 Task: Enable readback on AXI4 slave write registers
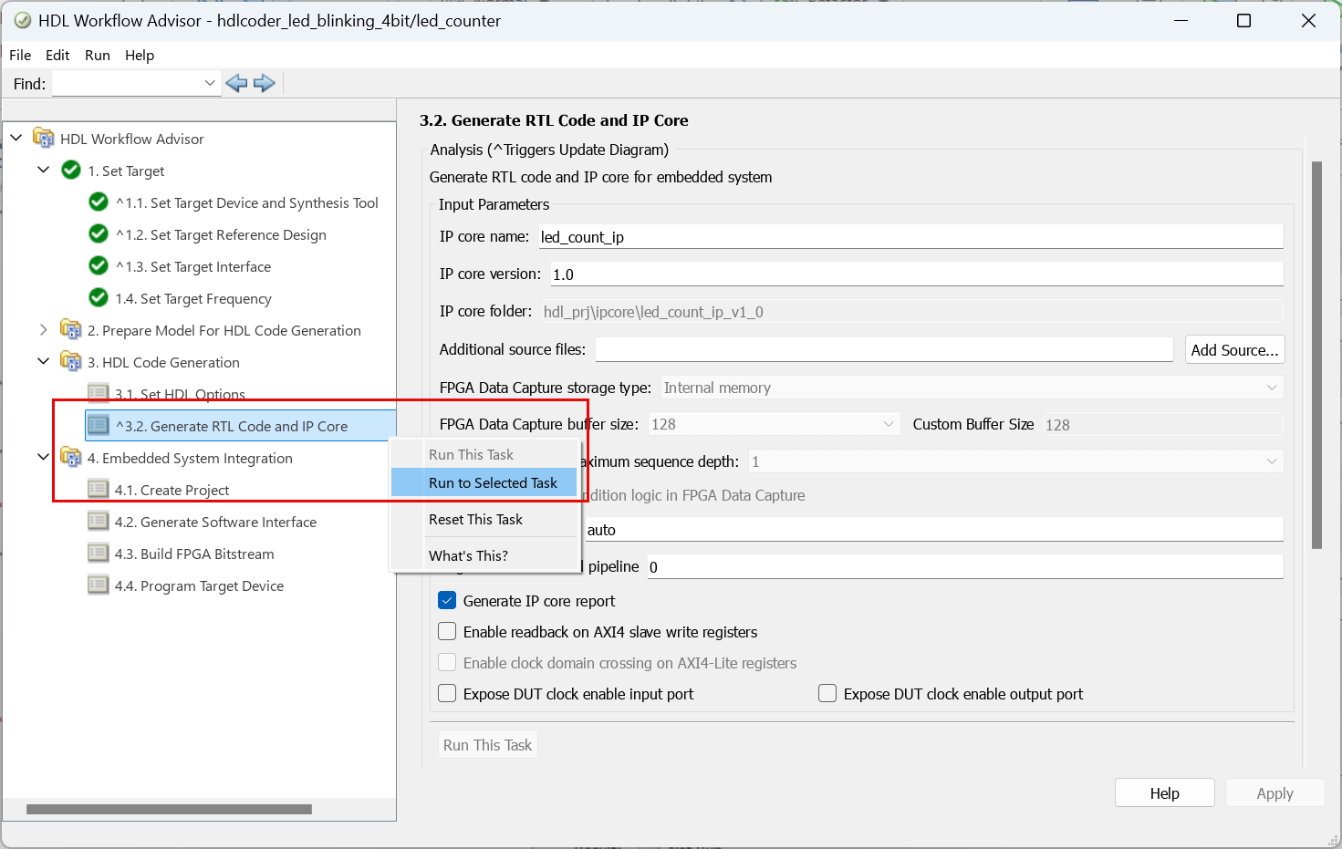(x=447, y=632)
